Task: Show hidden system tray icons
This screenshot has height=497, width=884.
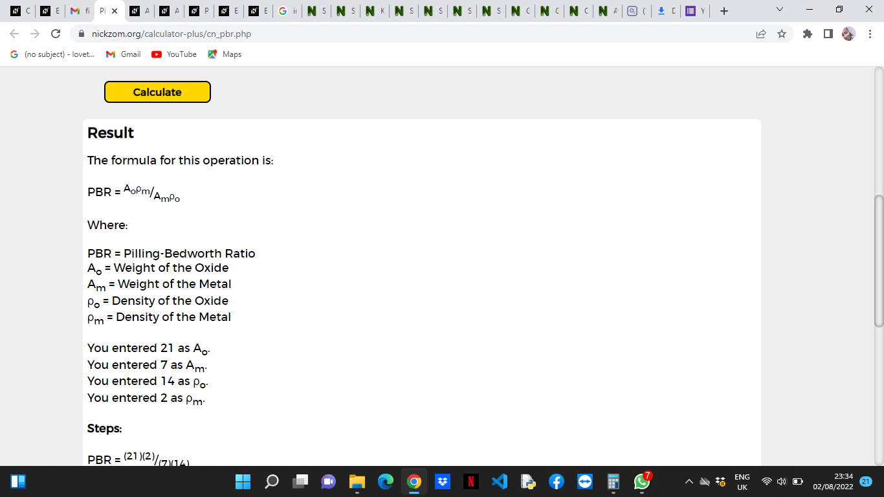Action: coord(689,481)
